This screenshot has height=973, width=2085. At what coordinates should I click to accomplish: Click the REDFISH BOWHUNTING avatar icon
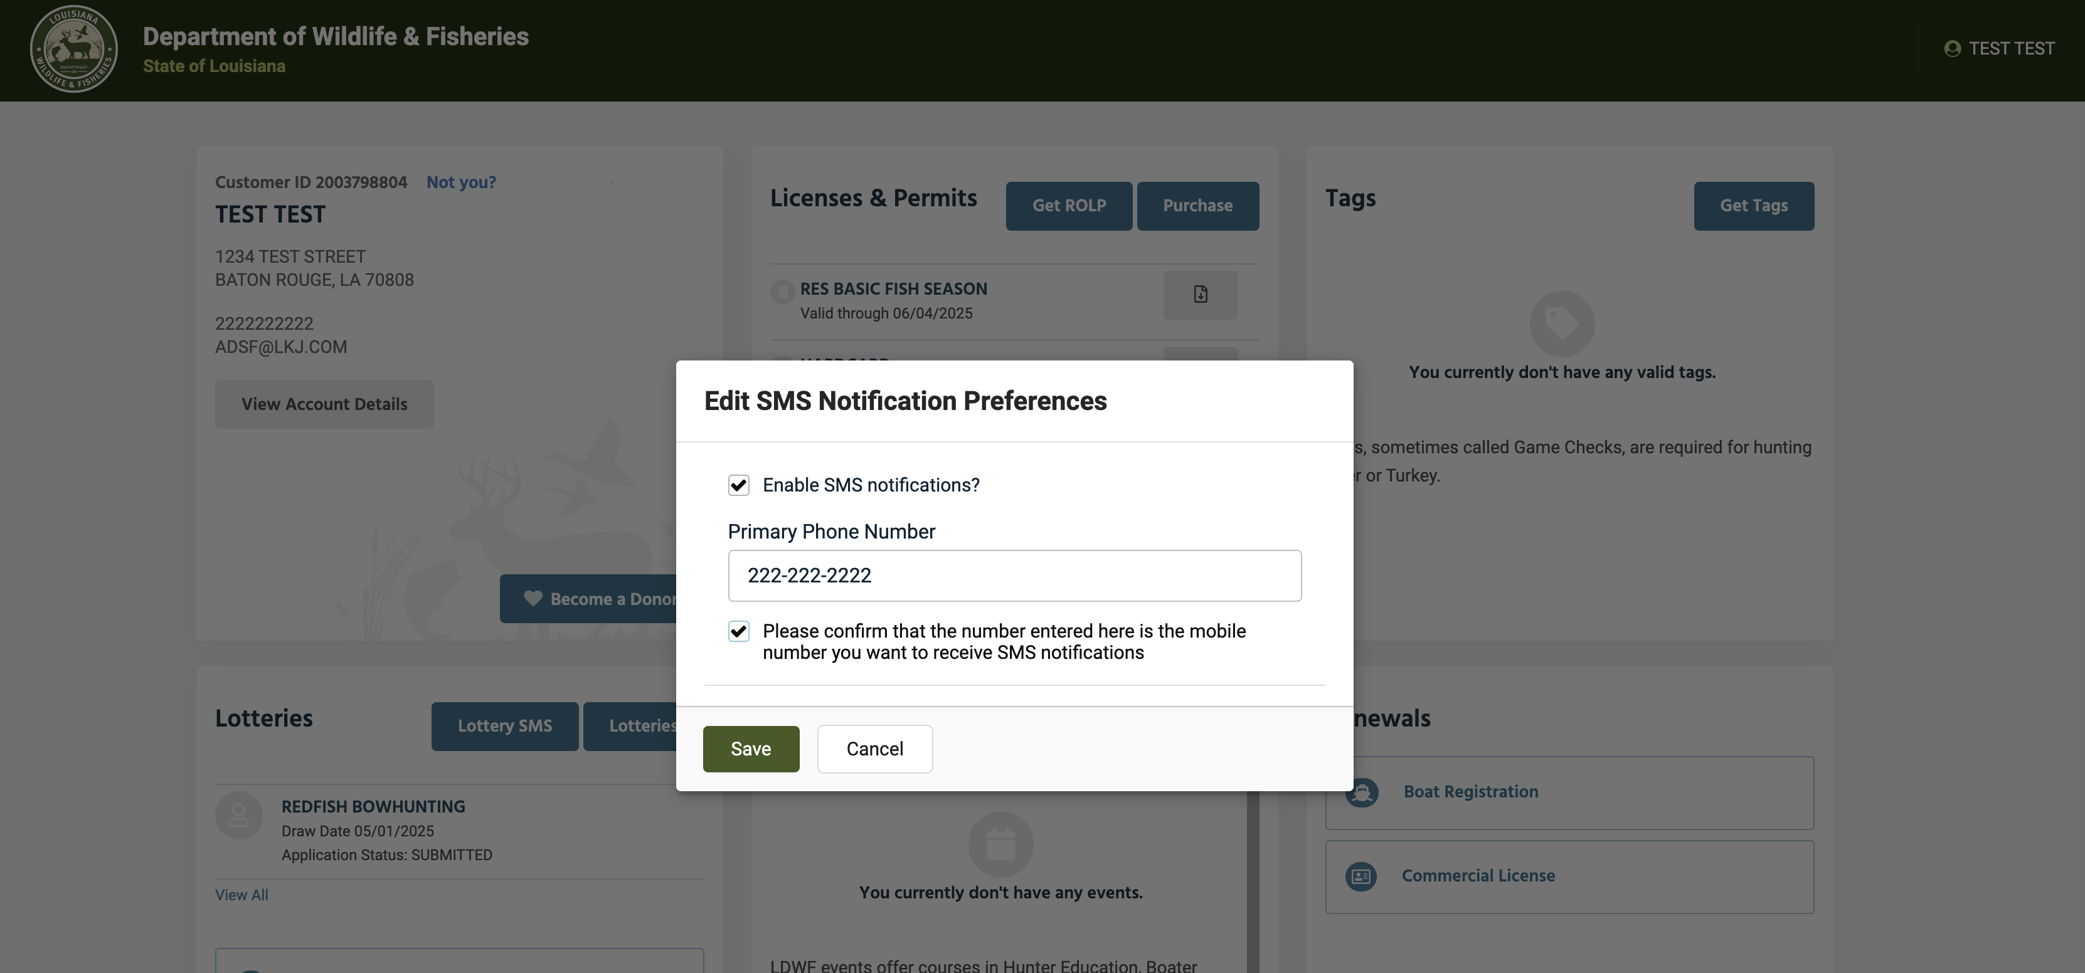tap(239, 815)
